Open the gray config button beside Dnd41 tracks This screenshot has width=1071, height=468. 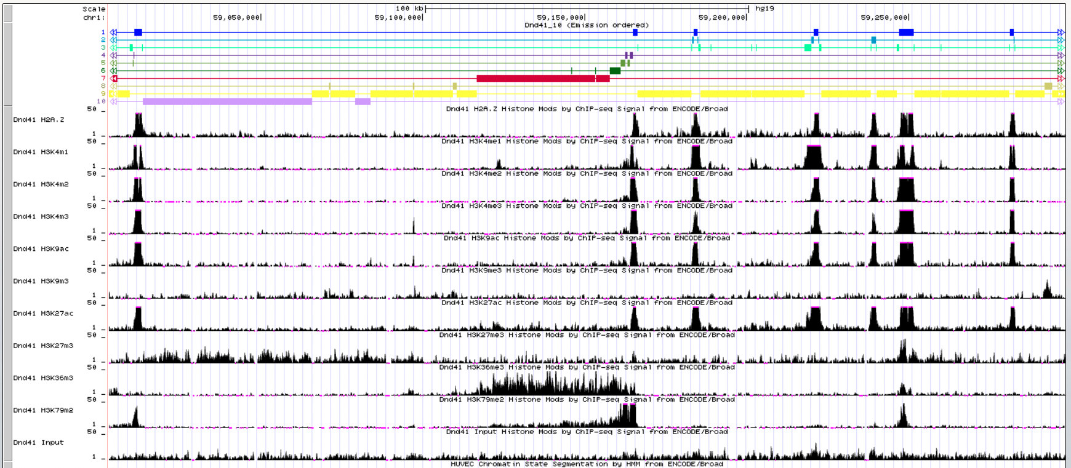tap(7, 284)
